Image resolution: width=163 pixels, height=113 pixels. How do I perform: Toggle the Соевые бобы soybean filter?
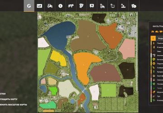157,68
